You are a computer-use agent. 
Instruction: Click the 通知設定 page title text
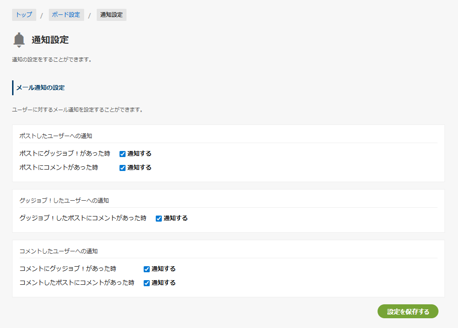click(50, 40)
